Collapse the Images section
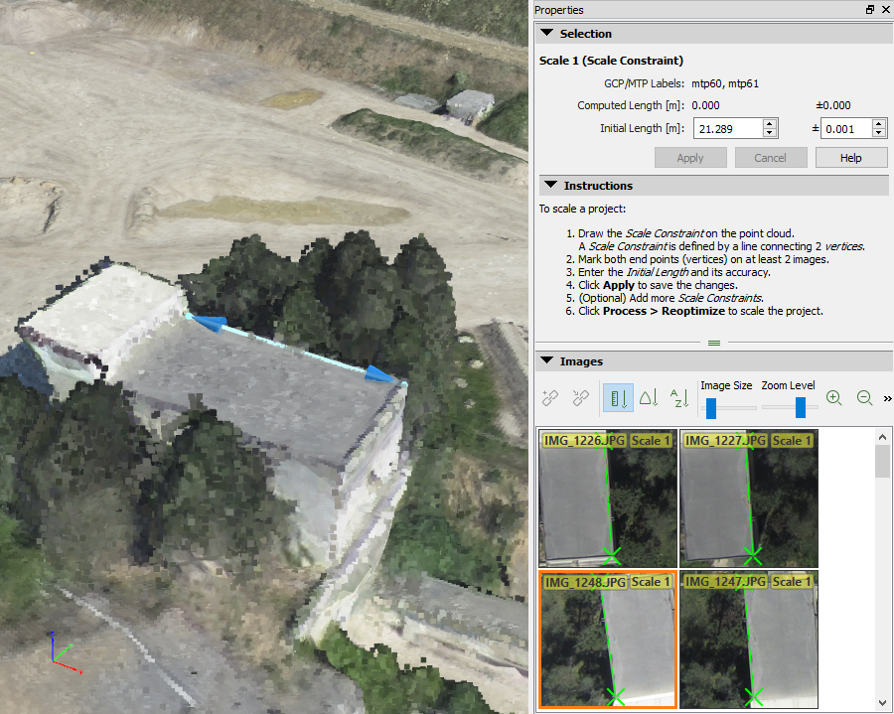This screenshot has height=714, width=894. [546, 361]
